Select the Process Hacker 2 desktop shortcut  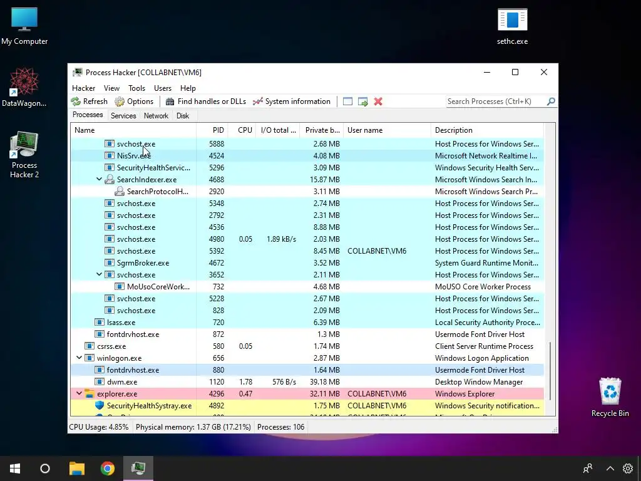pos(24,155)
